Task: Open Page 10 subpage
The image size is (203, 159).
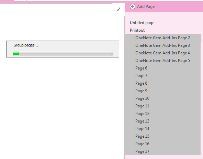Action: point(163,98)
